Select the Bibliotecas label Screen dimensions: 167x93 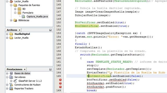tap(24, 20)
